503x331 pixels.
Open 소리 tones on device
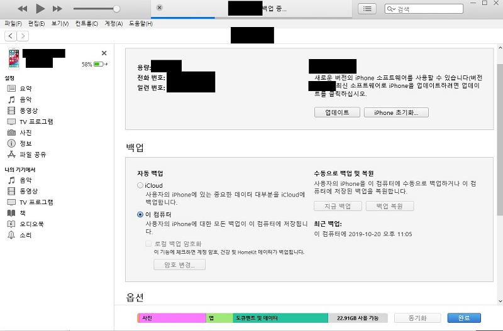(x=26, y=235)
